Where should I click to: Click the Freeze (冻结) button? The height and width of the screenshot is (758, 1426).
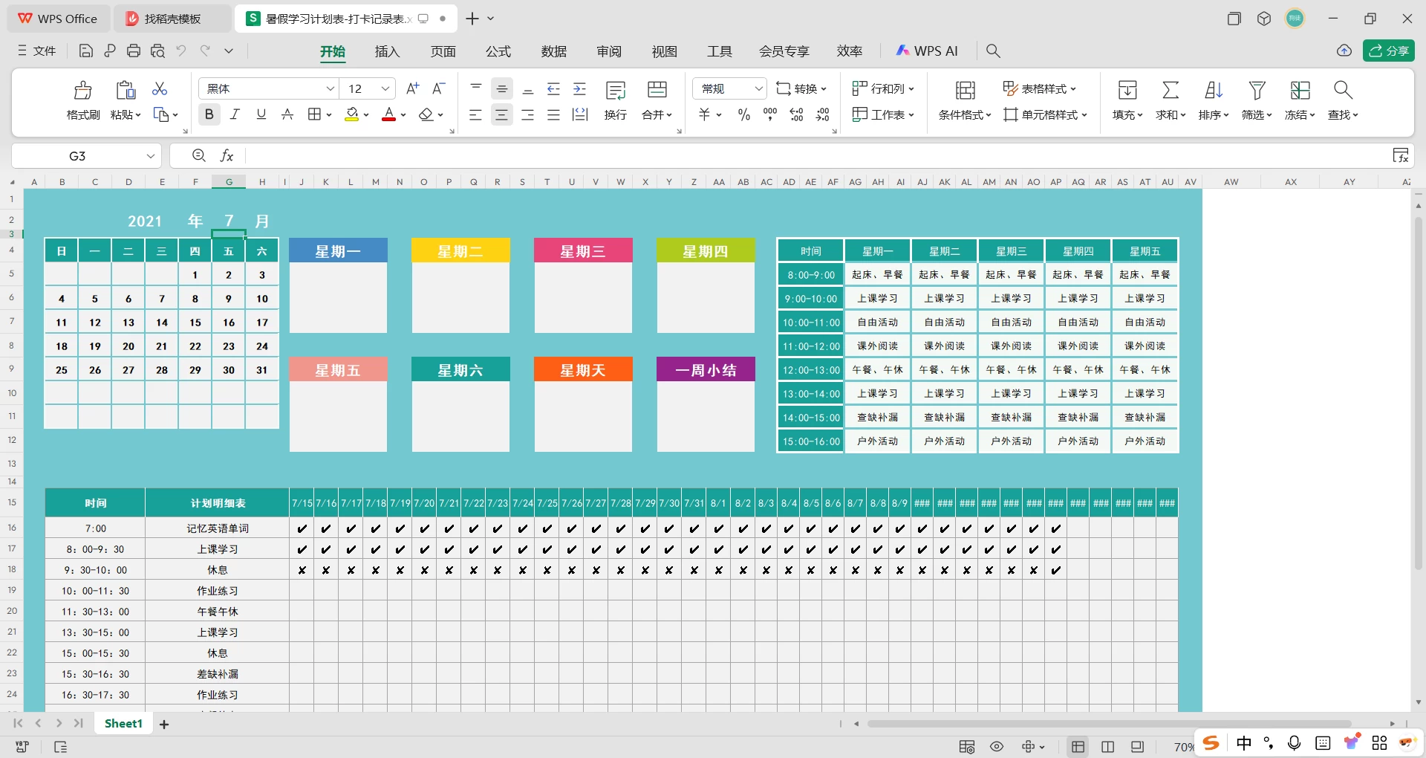pos(1300,100)
